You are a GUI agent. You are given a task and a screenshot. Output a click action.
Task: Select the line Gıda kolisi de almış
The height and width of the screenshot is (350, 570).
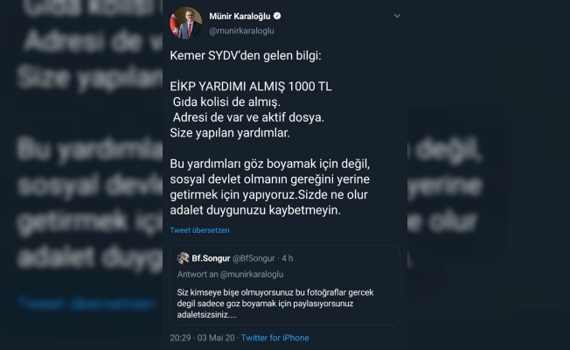226,101
